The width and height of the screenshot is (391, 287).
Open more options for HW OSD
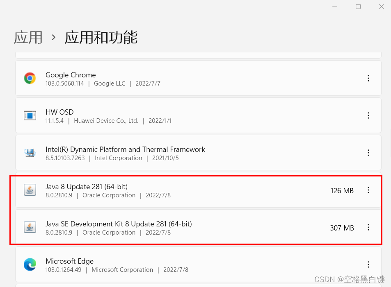pos(368,115)
